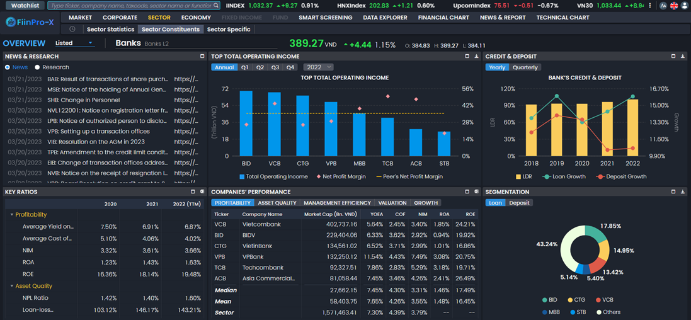Viewport: 691px width, 320px height.
Task: Collapse the Profitability ratios group
Action: click(x=12, y=215)
